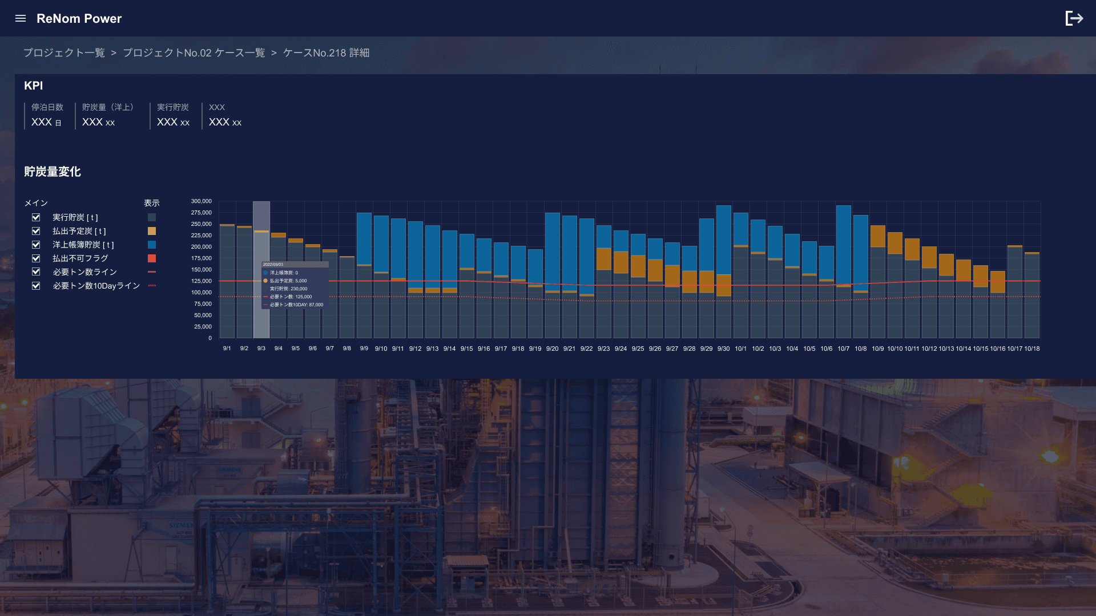Click the red 払出不可フラグ color swatch
The height and width of the screenshot is (616, 1096).
(152, 258)
